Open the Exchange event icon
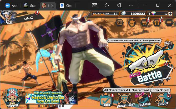Viewport: 176px width, 109px height. pos(144,100)
